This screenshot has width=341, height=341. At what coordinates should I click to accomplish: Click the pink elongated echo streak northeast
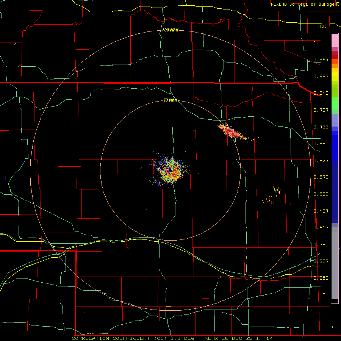(x=232, y=131)
